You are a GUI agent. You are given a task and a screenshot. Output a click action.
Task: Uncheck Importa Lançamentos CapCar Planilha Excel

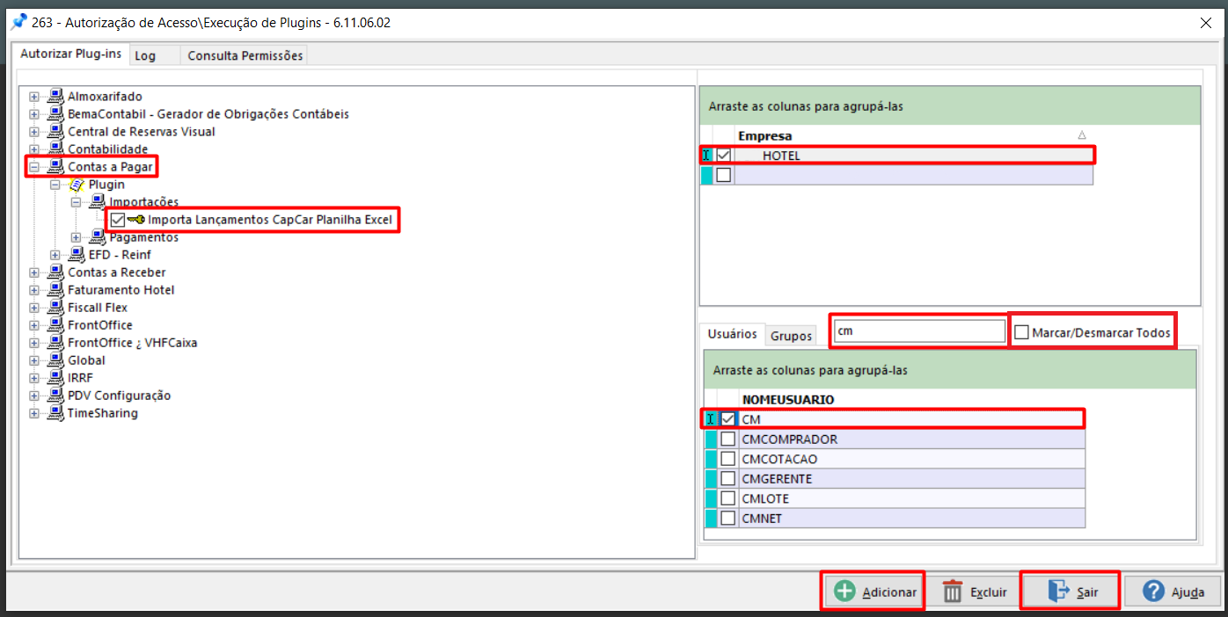pos(118,220)
